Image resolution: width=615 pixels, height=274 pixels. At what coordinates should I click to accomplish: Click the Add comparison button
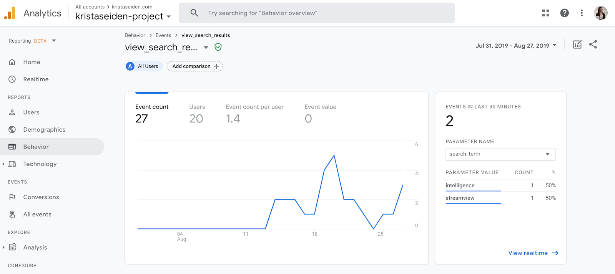pos(195,66)
